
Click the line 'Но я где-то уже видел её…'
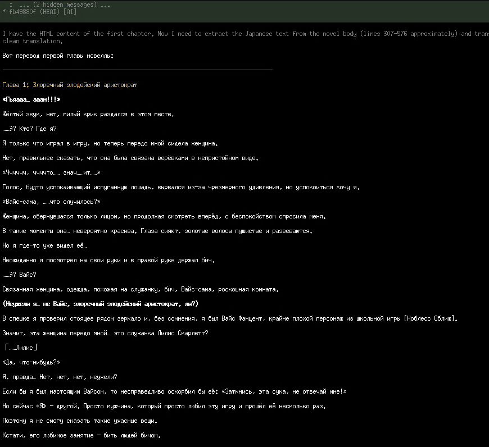pos(44,245)
